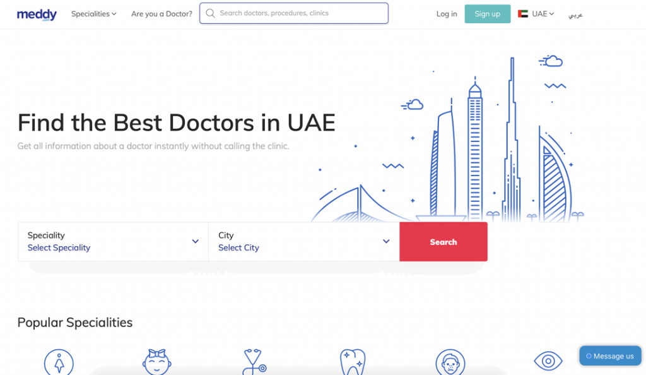Select the face dermatology icon
Screen dimensions: 646x375
(450, 362)
